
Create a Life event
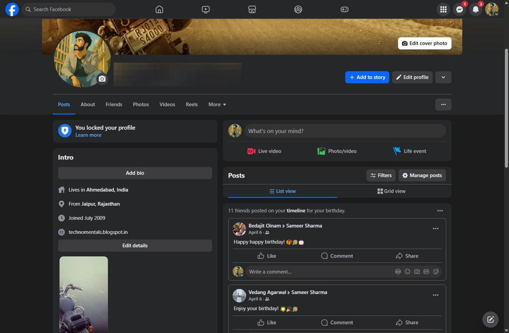(x=409, y=151)
